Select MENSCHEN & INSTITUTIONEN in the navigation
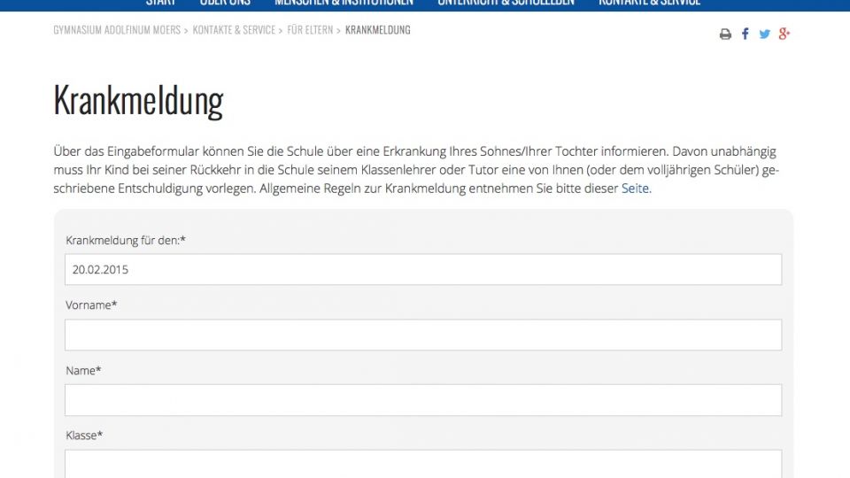The height and width of the screenshot is (478, 850). click(344, 4)
